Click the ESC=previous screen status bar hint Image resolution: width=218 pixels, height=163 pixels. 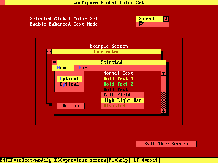pos(80,160)
